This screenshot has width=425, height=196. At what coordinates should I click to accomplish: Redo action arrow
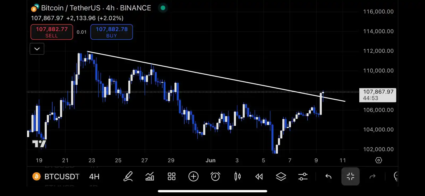click(372, 177)
